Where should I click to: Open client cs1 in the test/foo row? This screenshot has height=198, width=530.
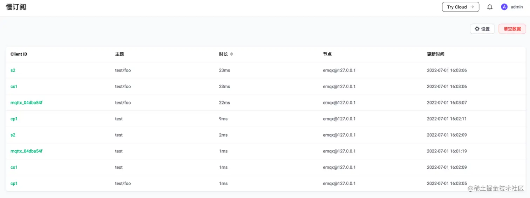click(14, 87)
